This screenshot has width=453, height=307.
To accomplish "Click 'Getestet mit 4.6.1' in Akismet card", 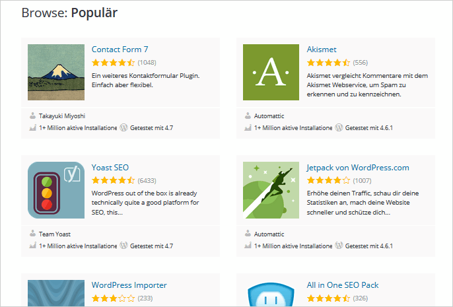I will pos(369,128).
